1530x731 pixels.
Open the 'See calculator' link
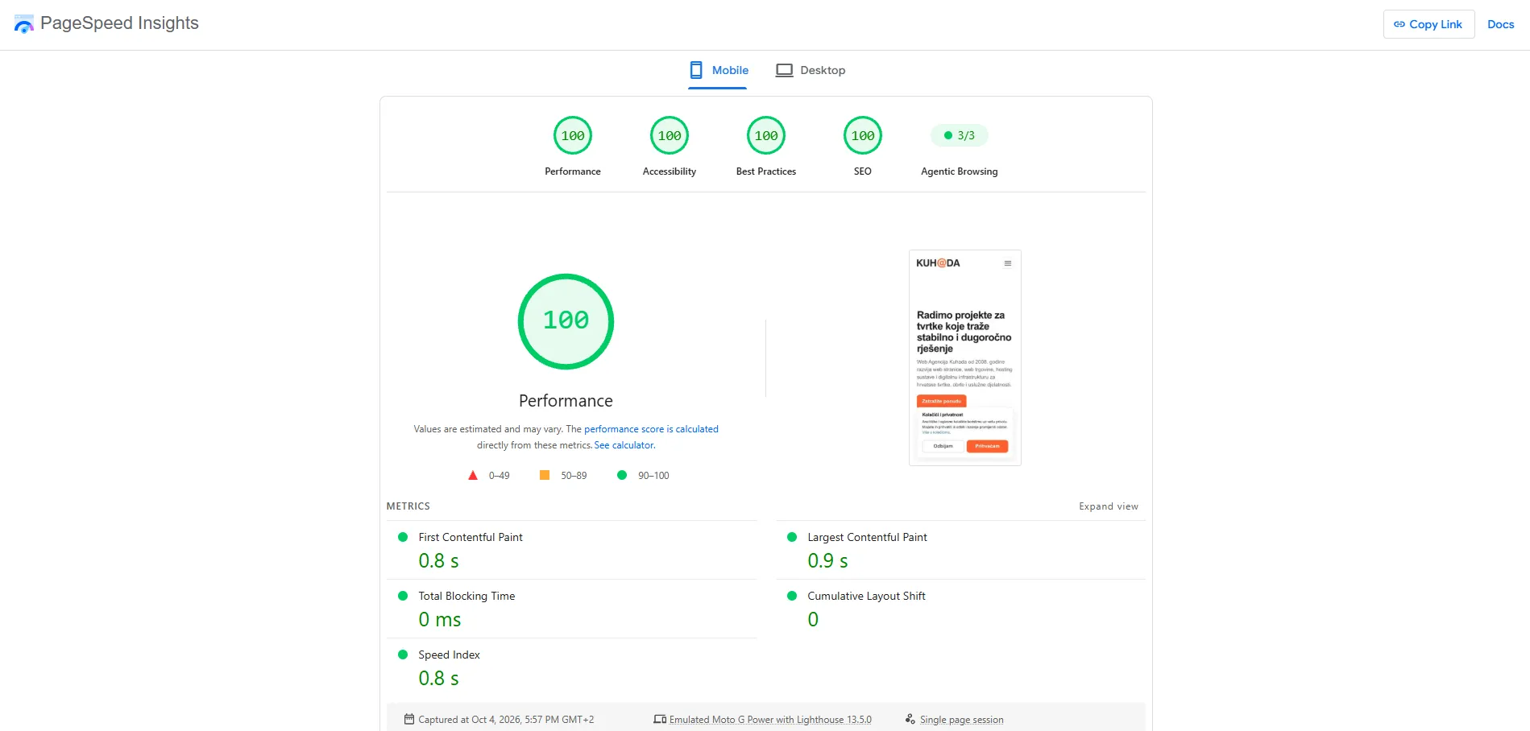click(624, 445)
